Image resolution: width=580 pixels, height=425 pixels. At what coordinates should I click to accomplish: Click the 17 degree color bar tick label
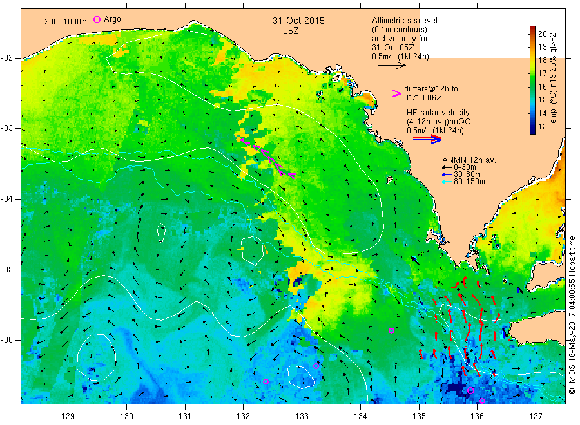542,73
